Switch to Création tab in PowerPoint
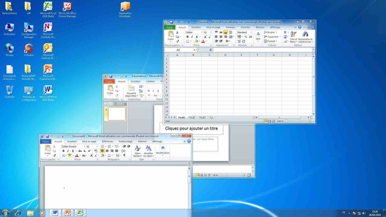 click(150, 81)
